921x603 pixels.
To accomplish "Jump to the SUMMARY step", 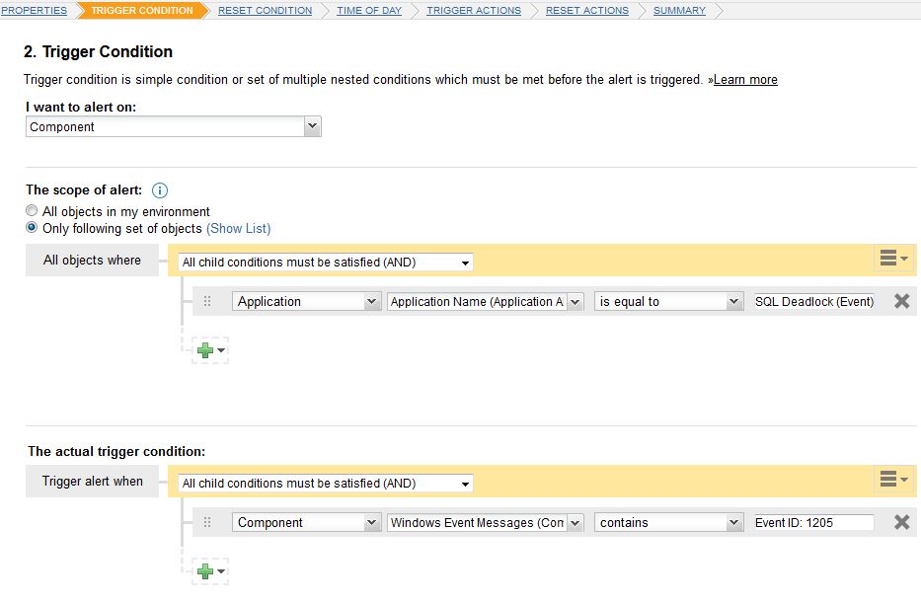I will point(678,11).
